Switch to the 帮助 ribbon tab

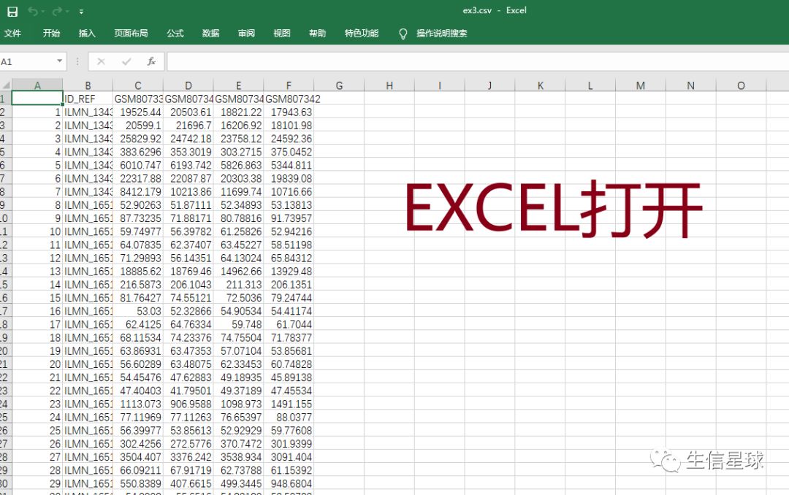318,33
